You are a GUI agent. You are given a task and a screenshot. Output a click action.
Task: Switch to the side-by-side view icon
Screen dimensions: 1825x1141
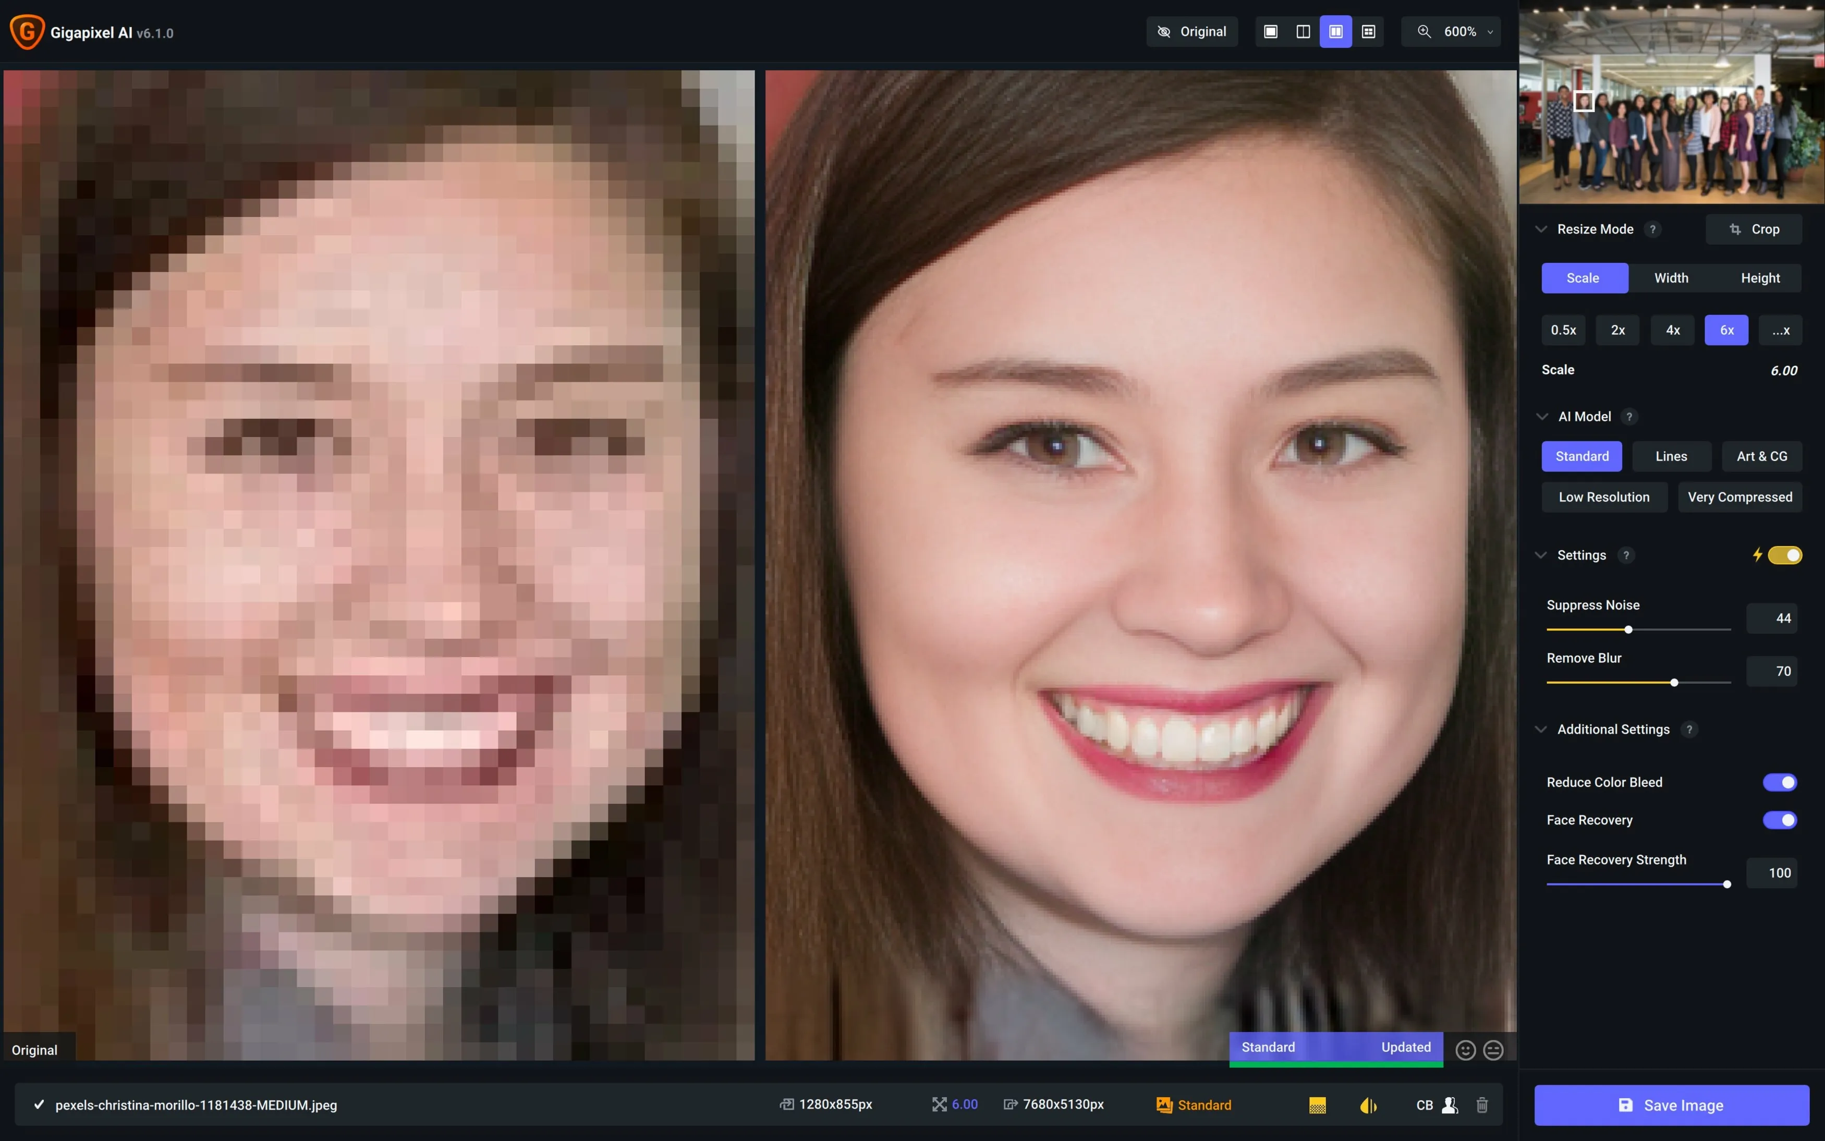tap(1304, 32)
